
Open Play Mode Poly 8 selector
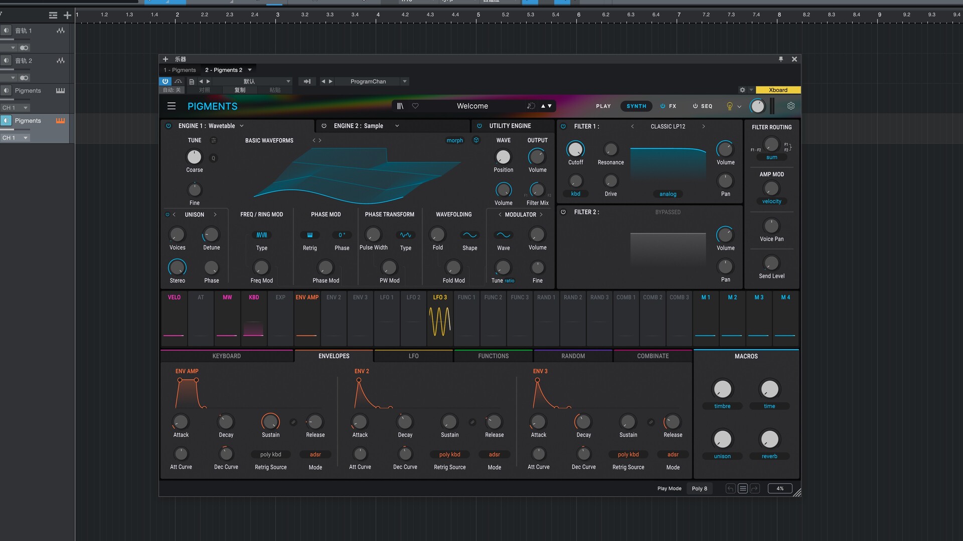tap(700, 488)
